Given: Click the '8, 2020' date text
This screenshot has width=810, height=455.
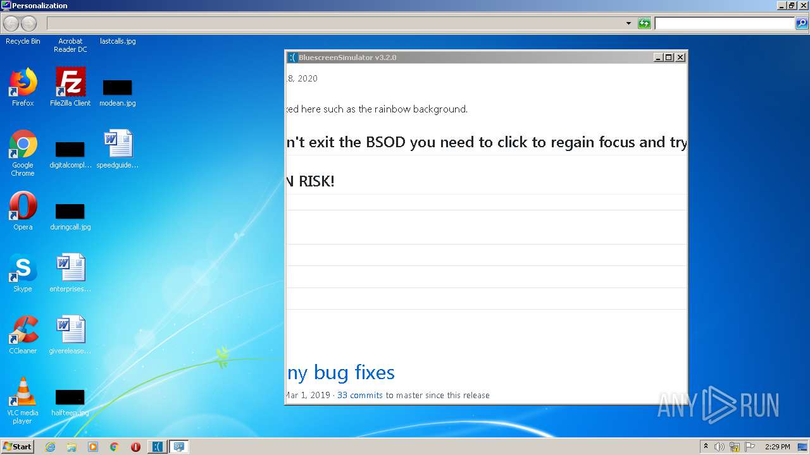Looking at the screenshot, I should pyautogui.click(x=302, y=78).
